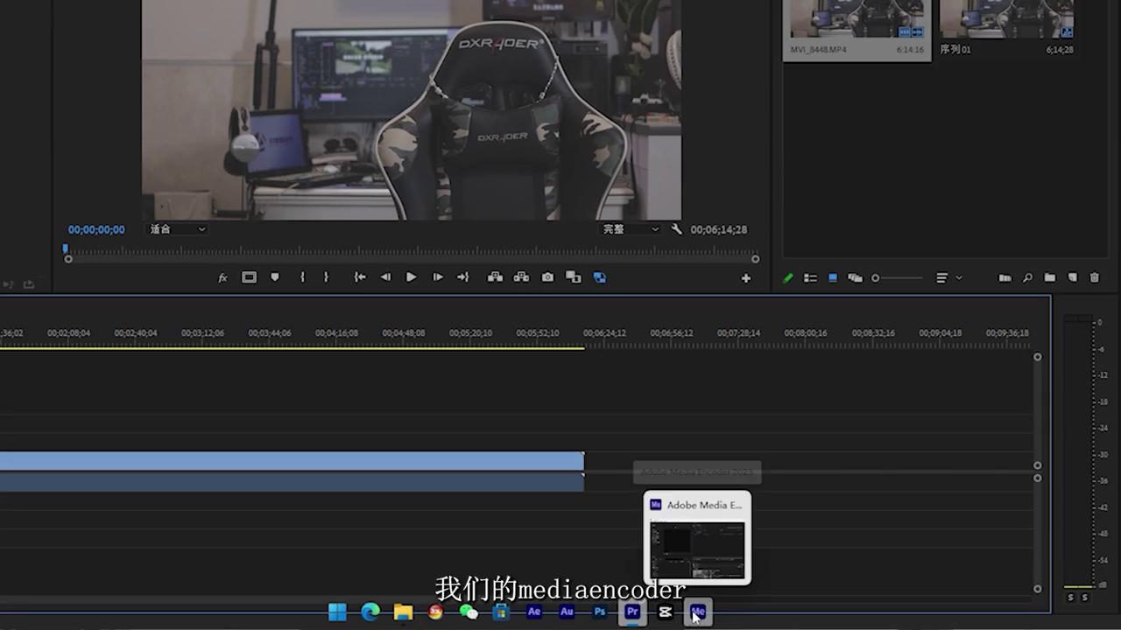
Task: Switch project panel to list view
Action: [810, 278]
